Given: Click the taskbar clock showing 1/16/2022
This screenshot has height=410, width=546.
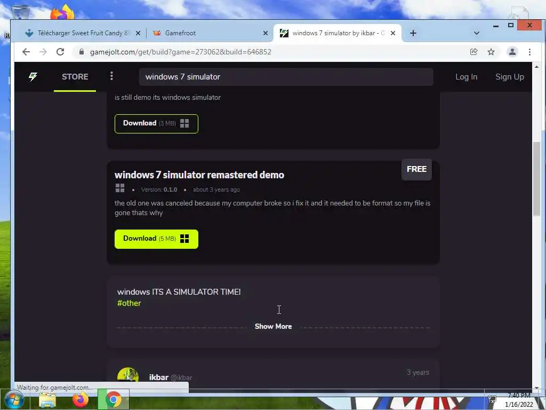Looking at the screenshot, I should (x=519, y=400).
